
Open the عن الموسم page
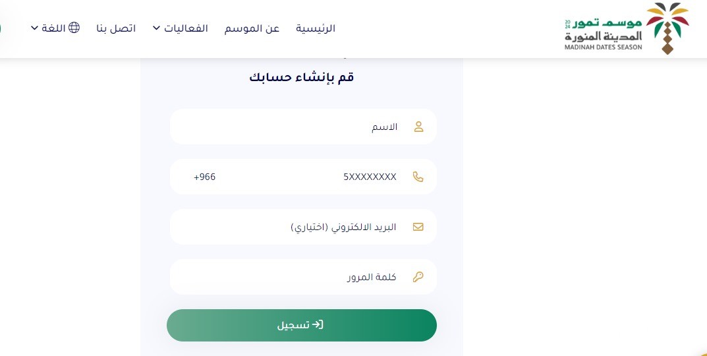tap(252, 28)
